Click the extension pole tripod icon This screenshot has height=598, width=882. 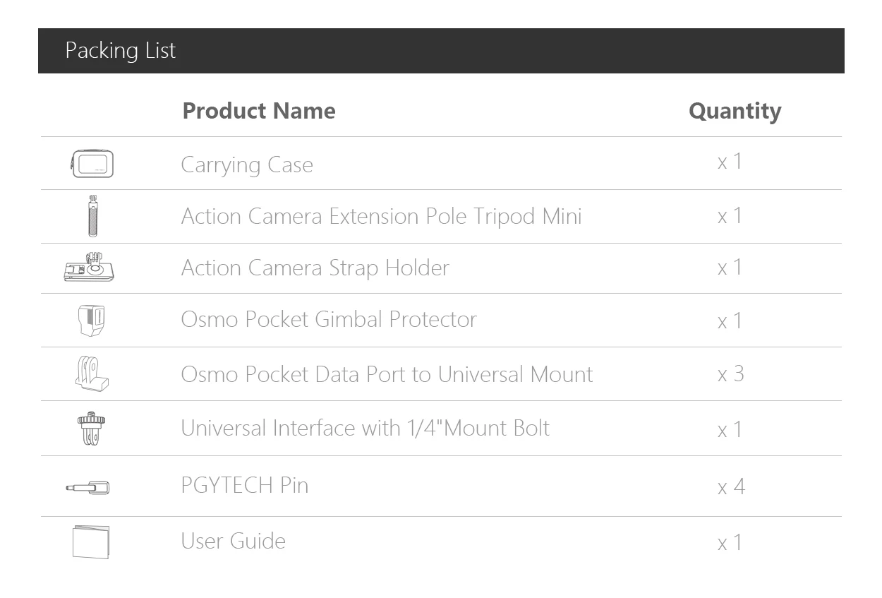pos(92,216)
